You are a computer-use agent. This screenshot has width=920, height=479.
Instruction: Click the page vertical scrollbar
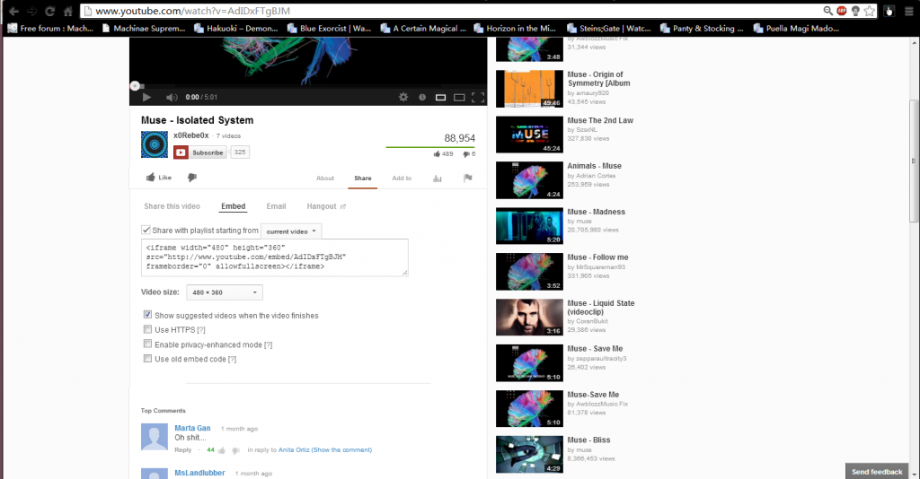pos(914,161)
